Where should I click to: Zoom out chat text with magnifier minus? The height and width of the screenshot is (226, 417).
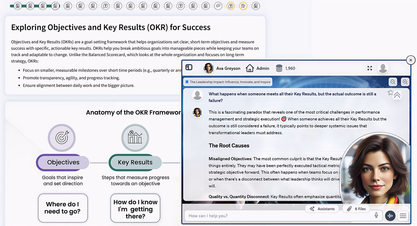(x=393, y=82)
